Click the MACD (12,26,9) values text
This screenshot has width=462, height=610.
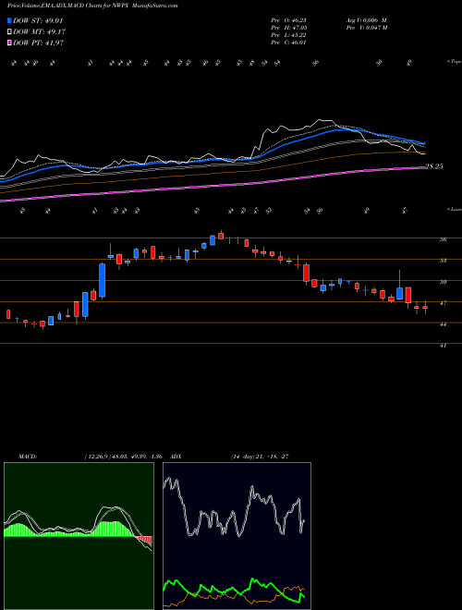pos(123,457)
